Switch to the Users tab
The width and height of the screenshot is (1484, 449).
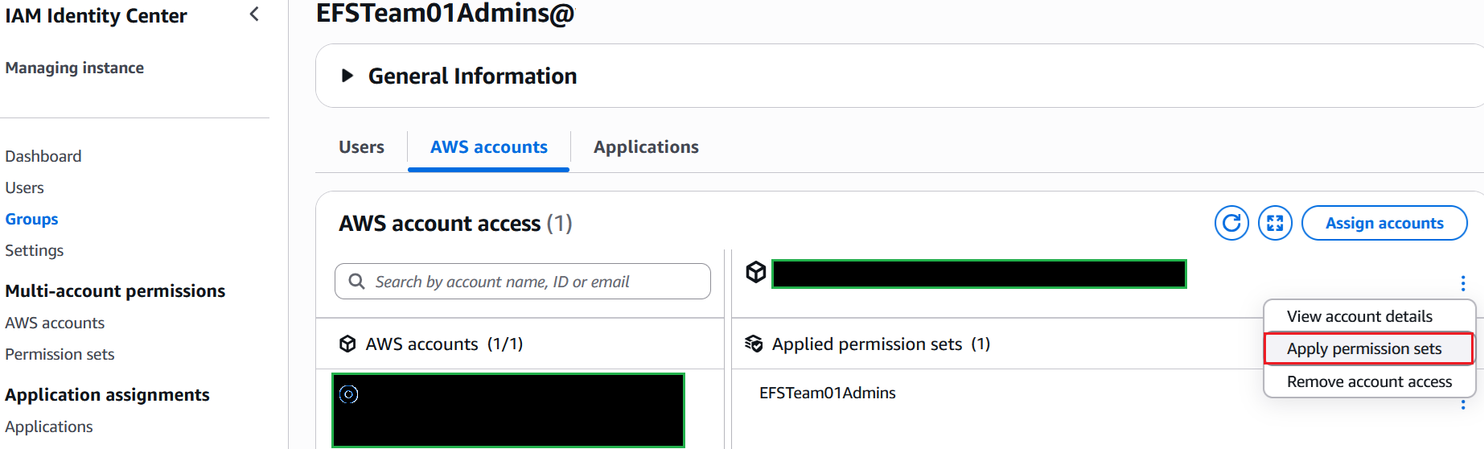click(x=361, y=147)
